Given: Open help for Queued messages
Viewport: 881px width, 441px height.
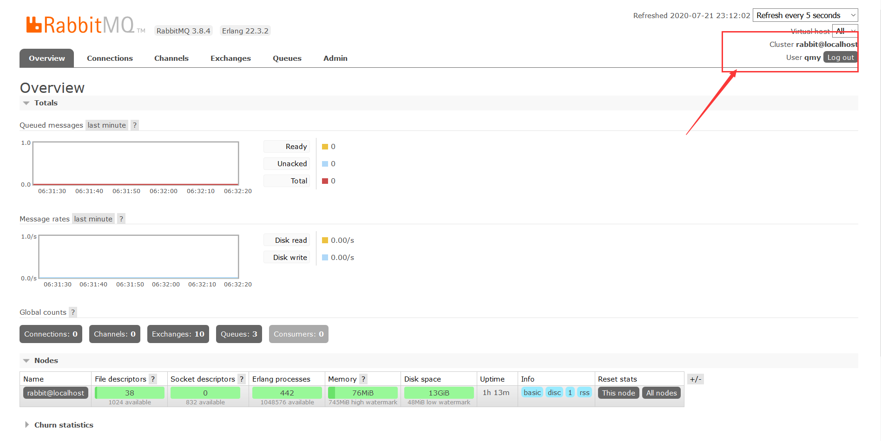Looking at the screenshot, I should (135, 125).
